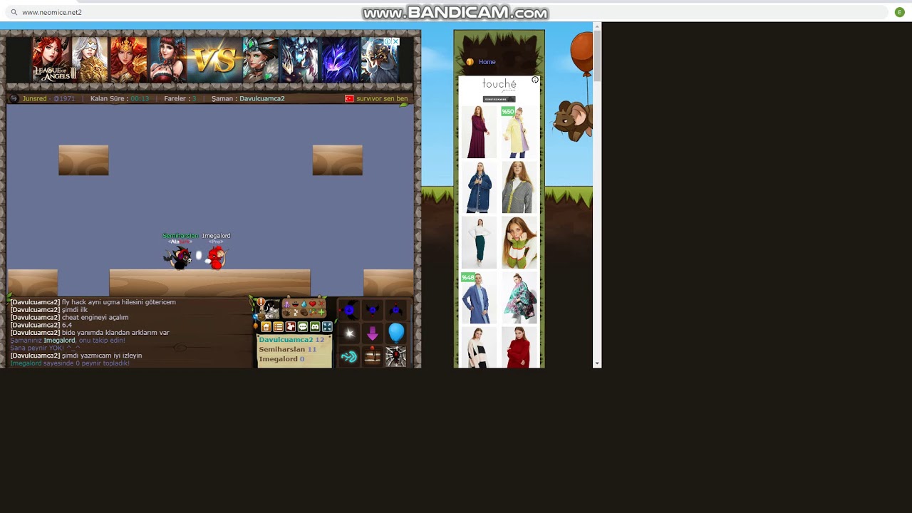Select the blue teardrop cry emote
The width and height of the screenshot is (912, 513).
coord(304,304)
